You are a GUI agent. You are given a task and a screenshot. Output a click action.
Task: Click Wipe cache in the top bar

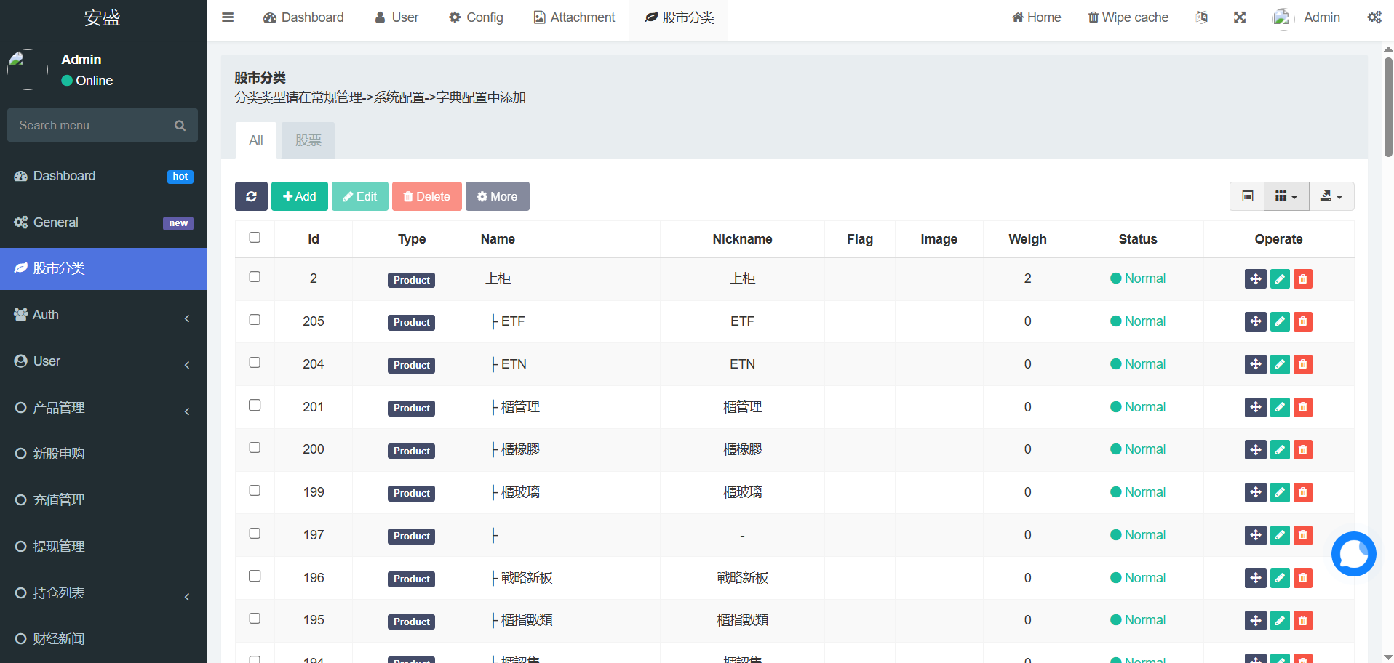(1128, 17)
